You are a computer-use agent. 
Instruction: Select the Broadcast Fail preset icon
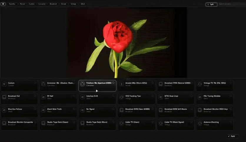4,97
